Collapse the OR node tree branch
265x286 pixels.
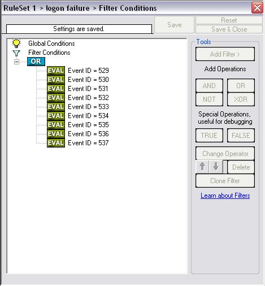pos(16,62)
